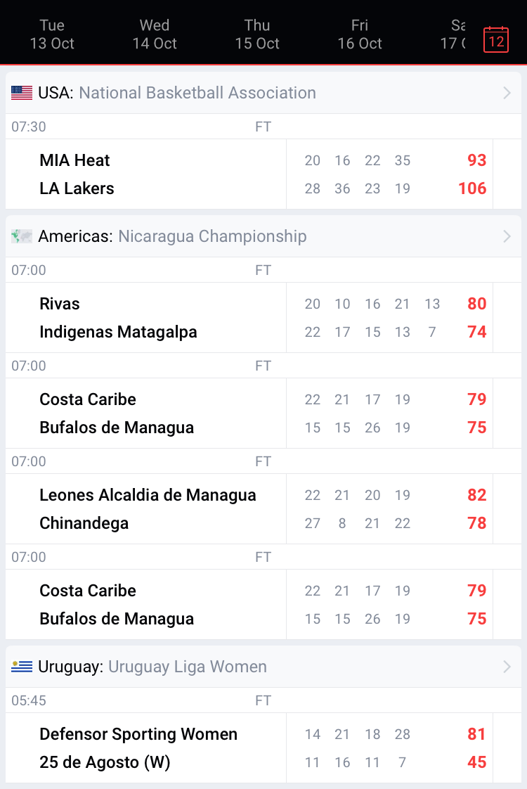
Task: Expand Uruguay Liga Women chevron arrow
Action: tap(507, 667)
